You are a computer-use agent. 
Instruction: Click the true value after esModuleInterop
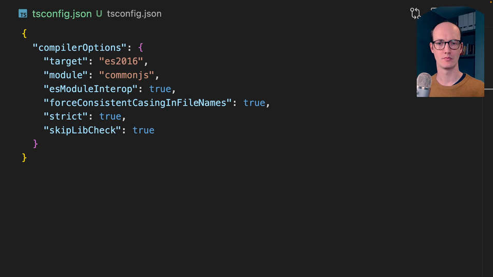pos(160,89)
